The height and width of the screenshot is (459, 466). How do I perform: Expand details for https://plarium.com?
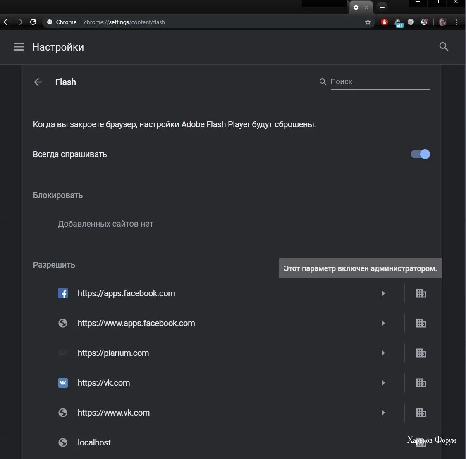[383, 353]
